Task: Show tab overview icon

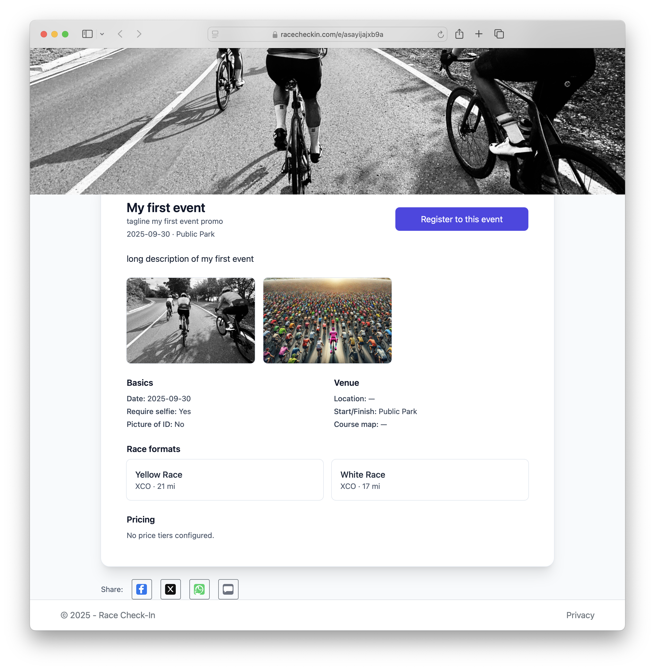Action: [499, 34]
